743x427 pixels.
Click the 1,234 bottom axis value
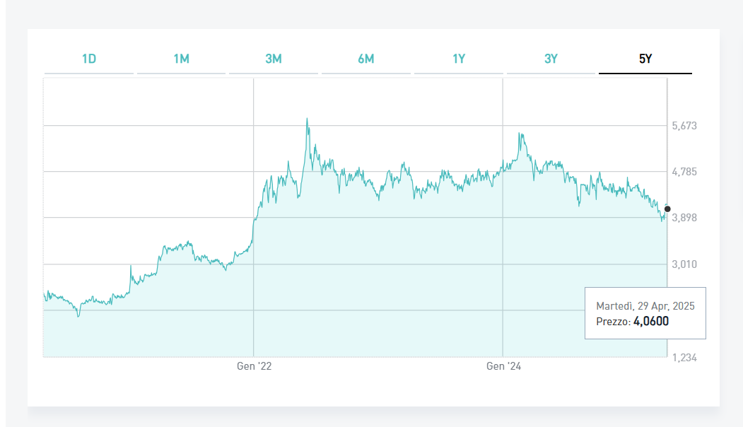[684, 358]
